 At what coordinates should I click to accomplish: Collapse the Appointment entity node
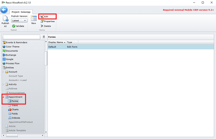[x=3, y=97]
